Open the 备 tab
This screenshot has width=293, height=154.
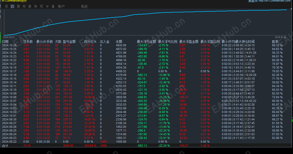53,6
